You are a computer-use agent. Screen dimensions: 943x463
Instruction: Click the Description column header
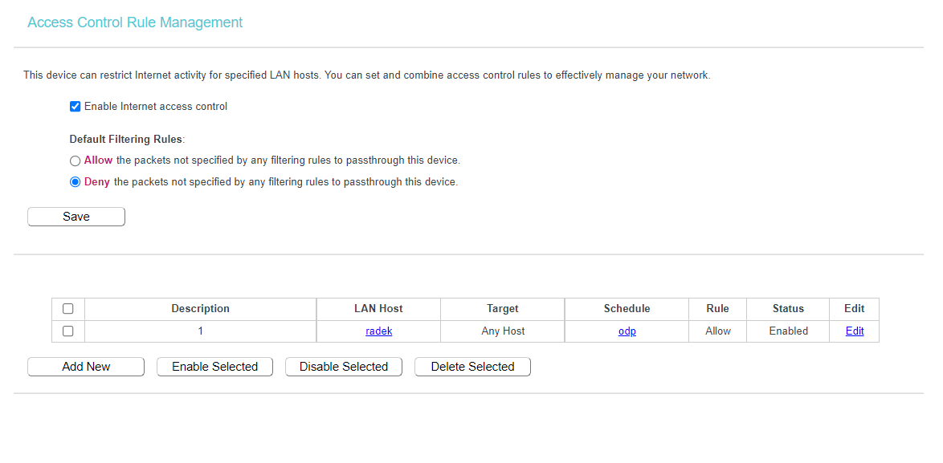(x=200, y=309)
